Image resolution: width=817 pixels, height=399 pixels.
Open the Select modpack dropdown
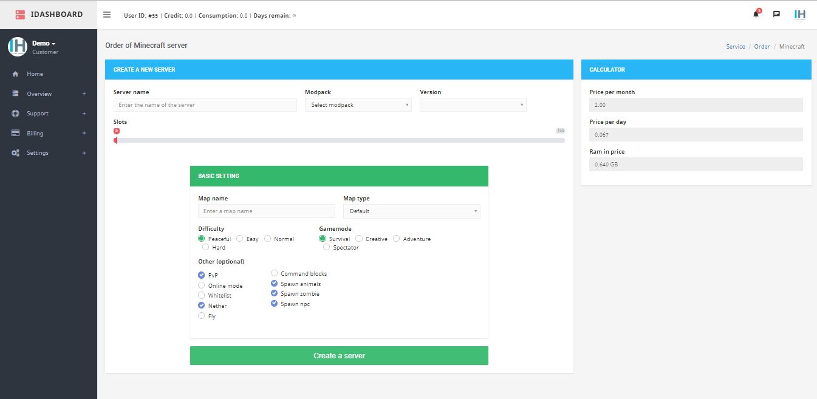(358, 105)
